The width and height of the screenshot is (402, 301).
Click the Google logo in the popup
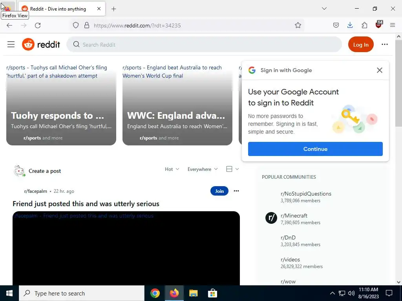point(252,70)
